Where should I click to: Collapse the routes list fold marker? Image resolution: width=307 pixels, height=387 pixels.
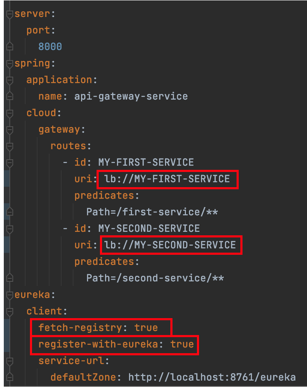click(10, 147)
